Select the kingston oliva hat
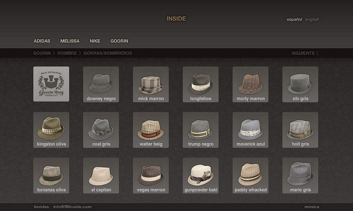Image resolution: width=353 pixels, height=211 pixels. [x=51, y=130]
